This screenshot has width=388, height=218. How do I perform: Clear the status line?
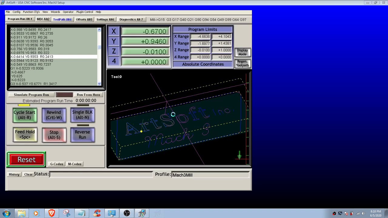[28, 174]
